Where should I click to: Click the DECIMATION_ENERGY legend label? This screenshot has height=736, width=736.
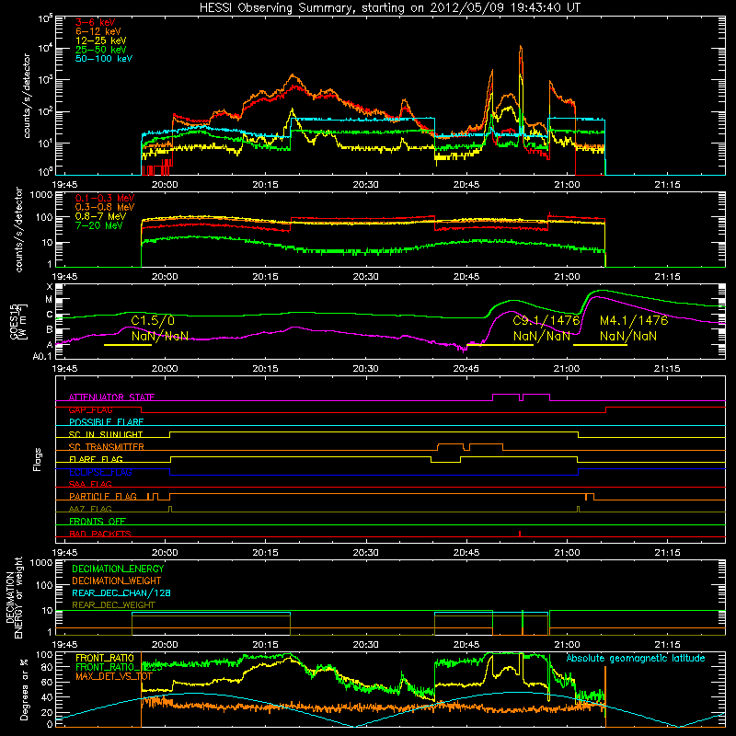tap(118, 569)
